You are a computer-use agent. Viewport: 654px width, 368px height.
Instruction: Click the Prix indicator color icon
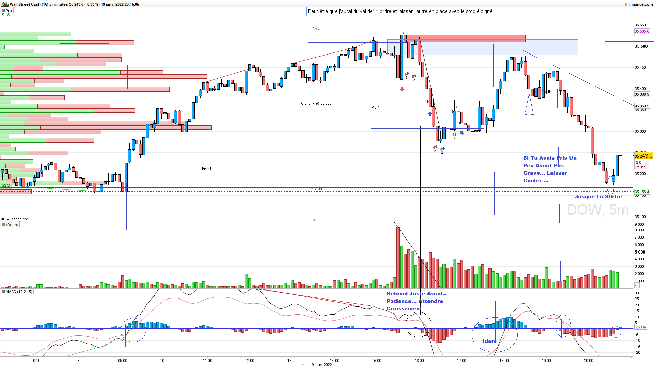3,11
